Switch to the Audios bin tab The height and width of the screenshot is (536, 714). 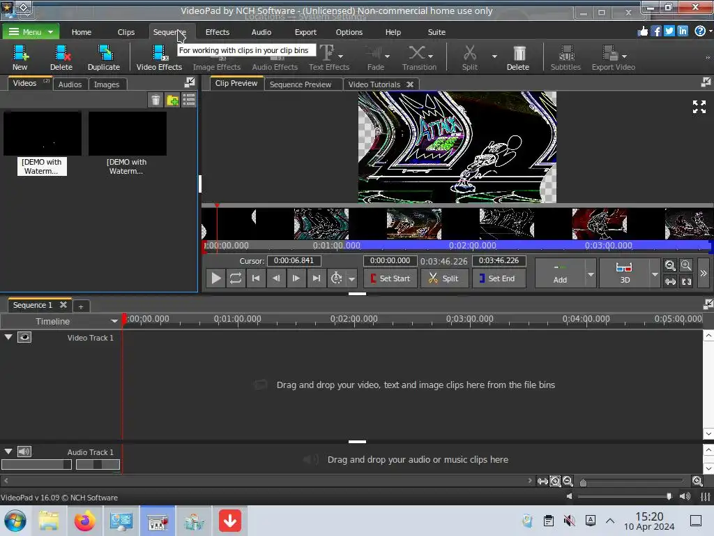(x=70, y=84)
